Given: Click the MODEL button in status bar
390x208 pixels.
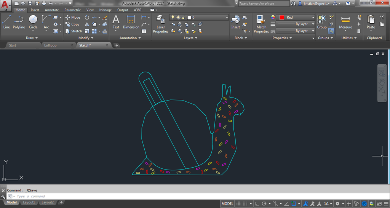Looking at the screenshot, I should (227, 204).
